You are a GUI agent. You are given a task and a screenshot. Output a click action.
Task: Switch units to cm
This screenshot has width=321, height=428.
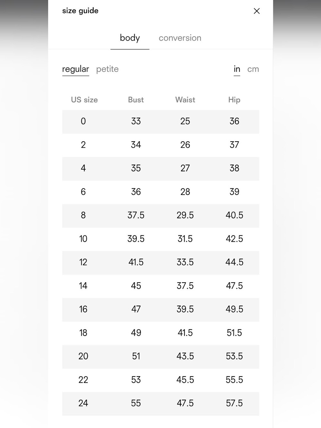[253, 69]
